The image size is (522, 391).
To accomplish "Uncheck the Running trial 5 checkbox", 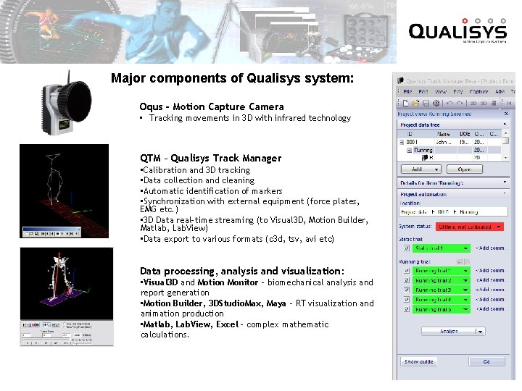I will (407, 309).
